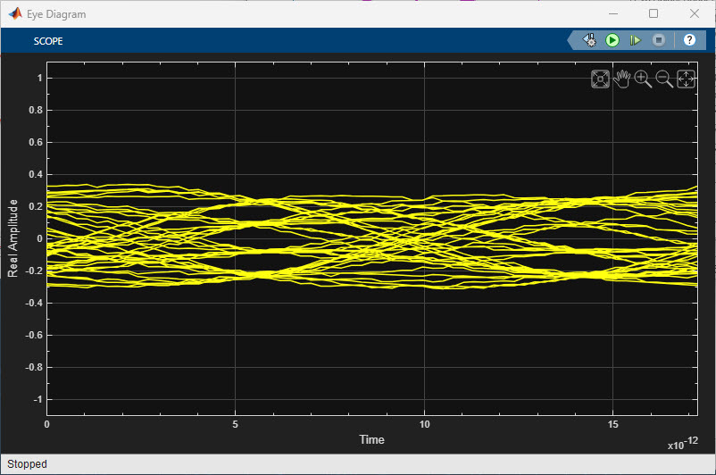This screenshot has height=475, width=716.
Task: Open Help via the question mark icon
Action: pos(689,40)
